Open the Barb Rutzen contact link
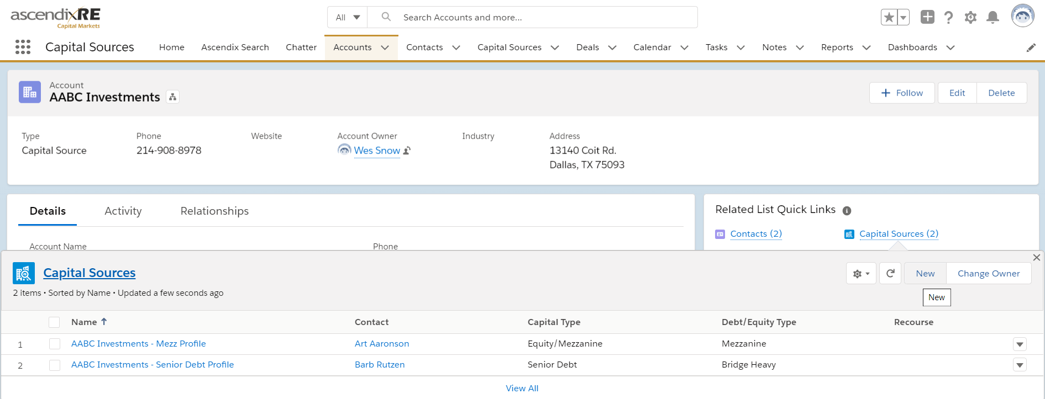The height and width of the screenshot is (399, 1045). 380,364
